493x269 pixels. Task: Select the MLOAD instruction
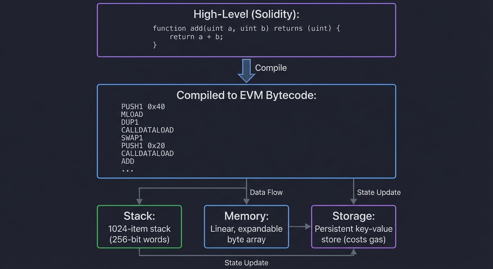[x=132, y=114]
